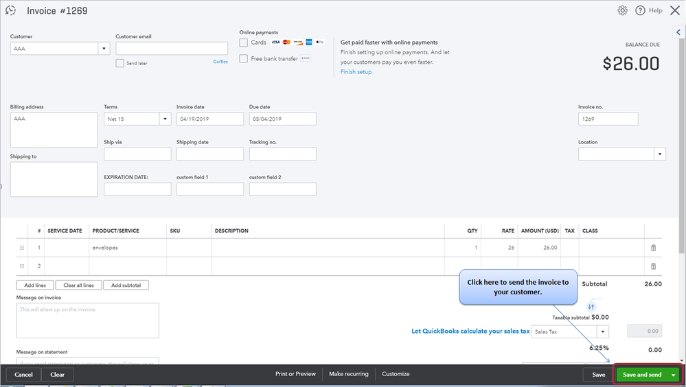Viewport: 686px width, 387px height.
Task: Close the invoice with the X icon
Action: click(x=675, y=10)
